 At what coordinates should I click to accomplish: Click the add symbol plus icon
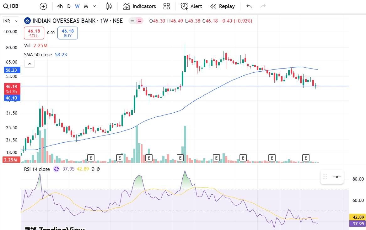click(x=43, y=6)
